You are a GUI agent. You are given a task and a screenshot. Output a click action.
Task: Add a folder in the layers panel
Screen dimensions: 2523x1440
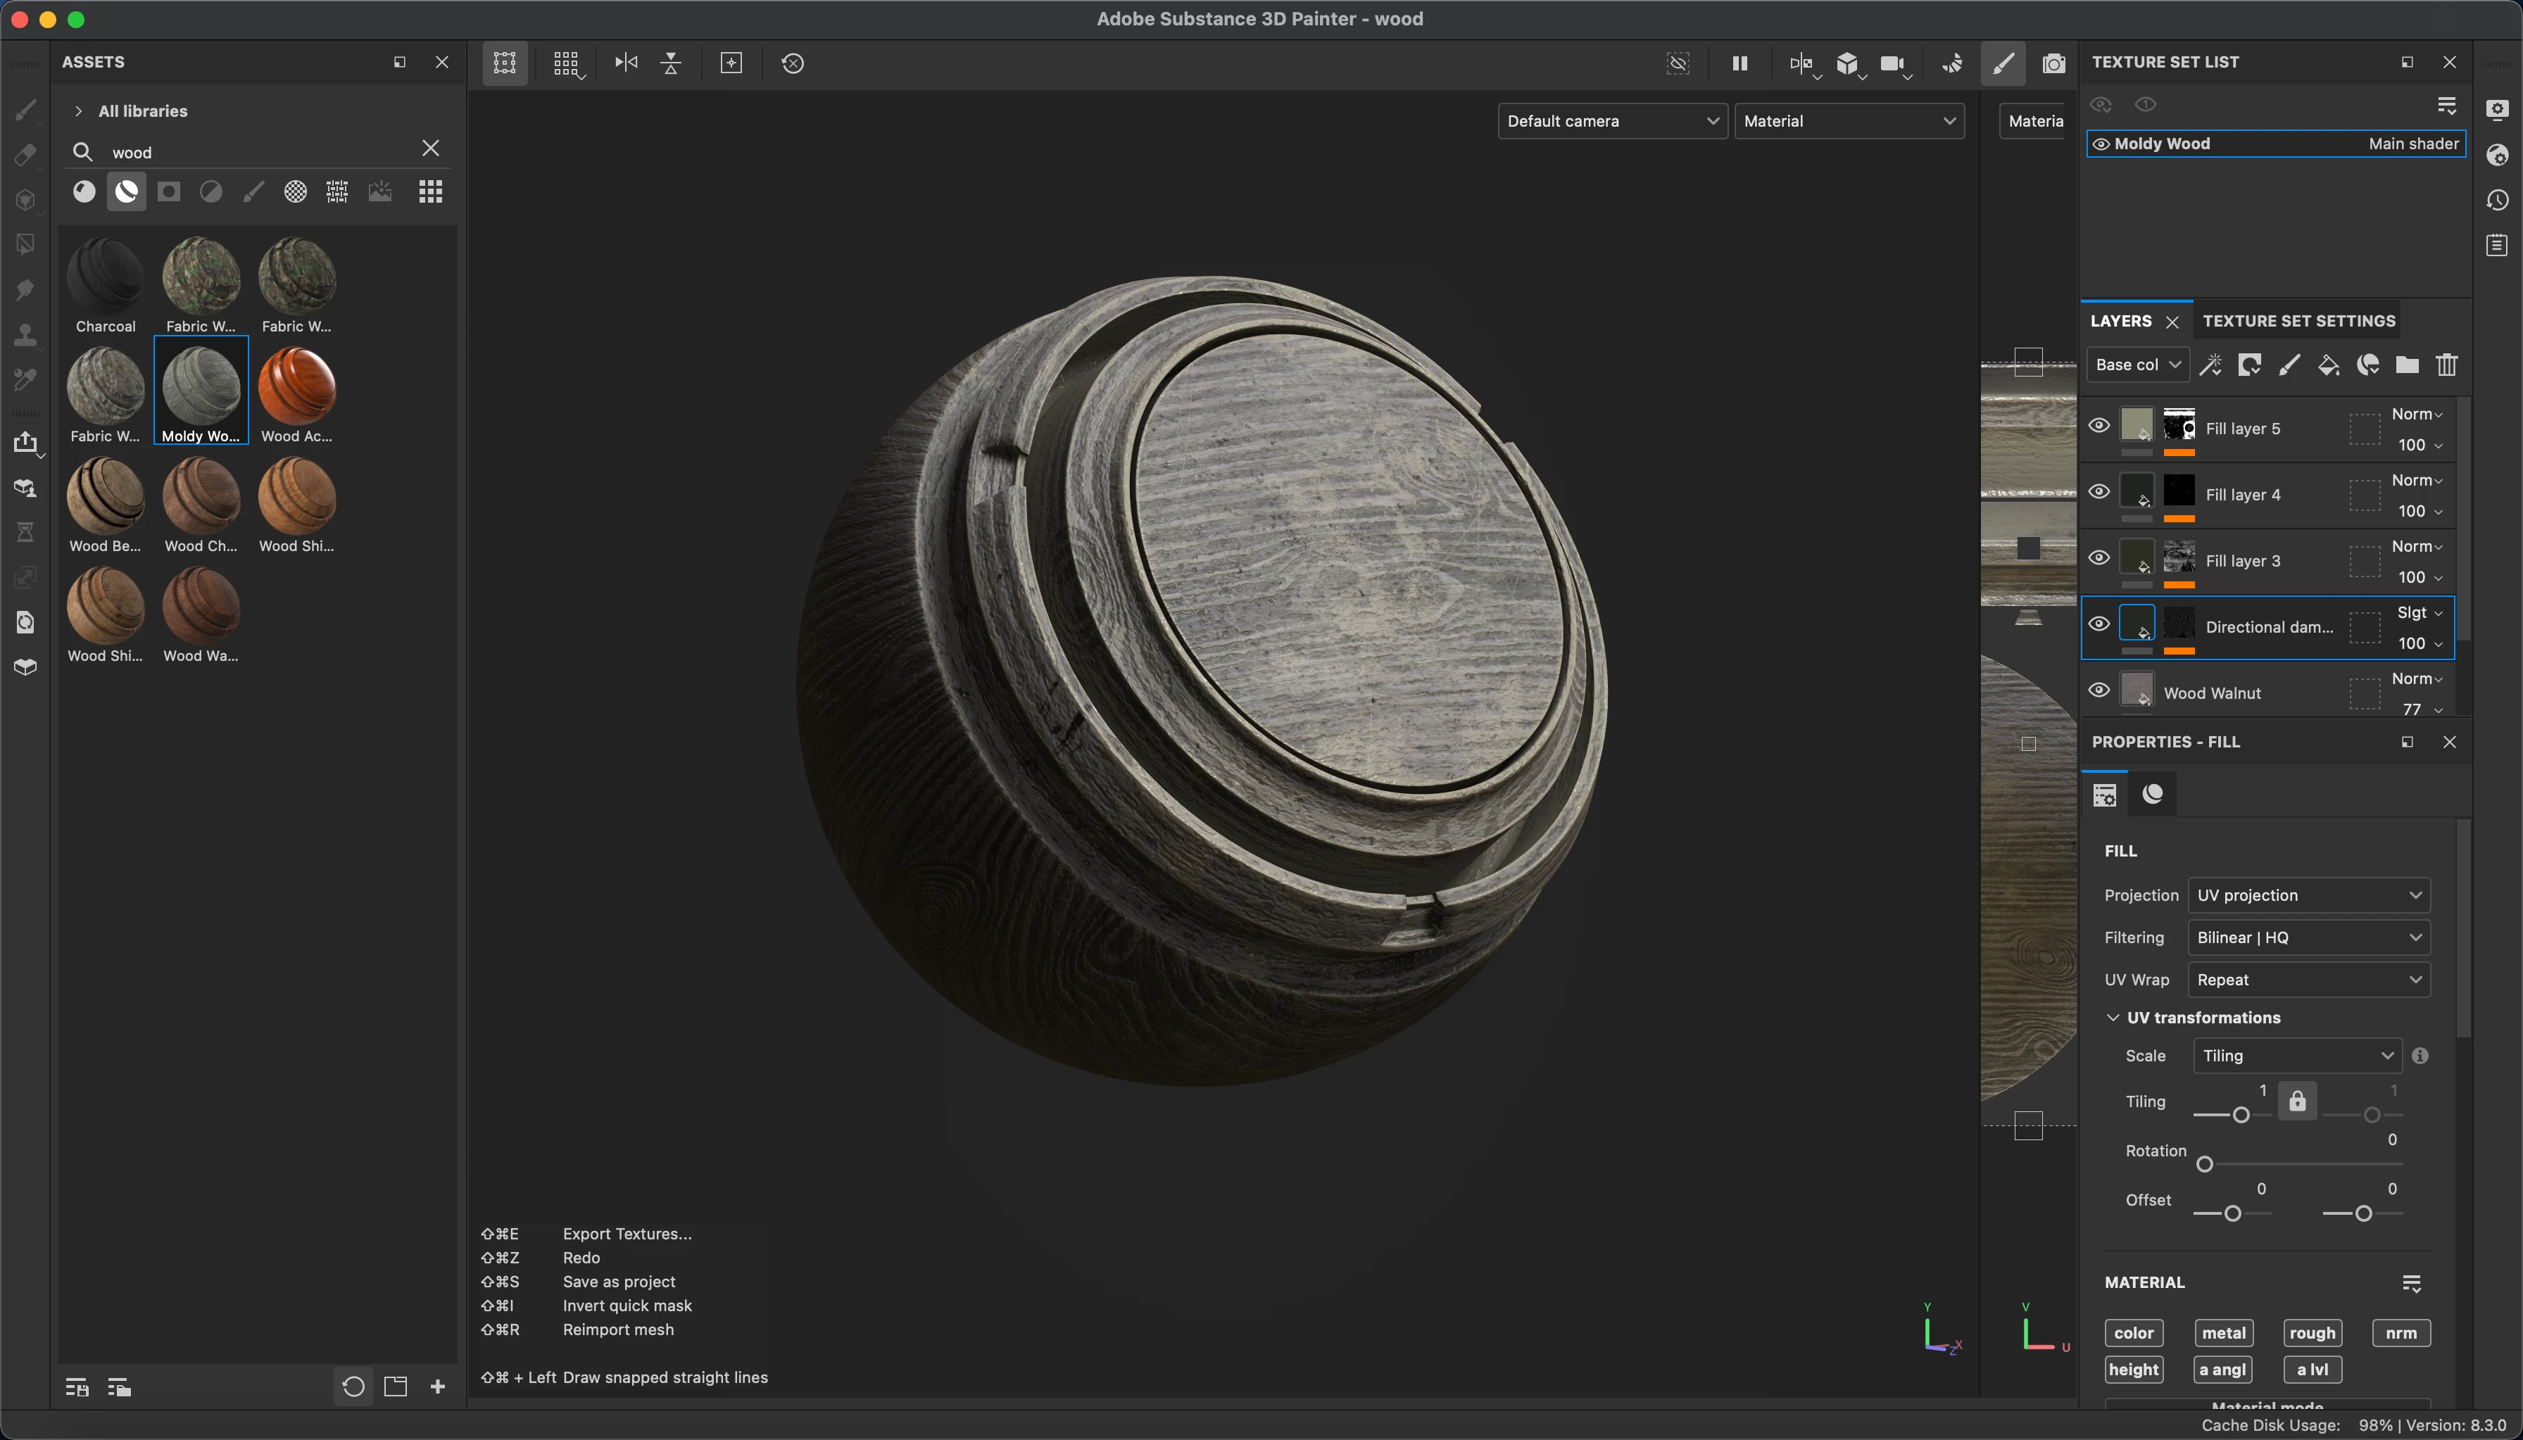click(2408, 365)
